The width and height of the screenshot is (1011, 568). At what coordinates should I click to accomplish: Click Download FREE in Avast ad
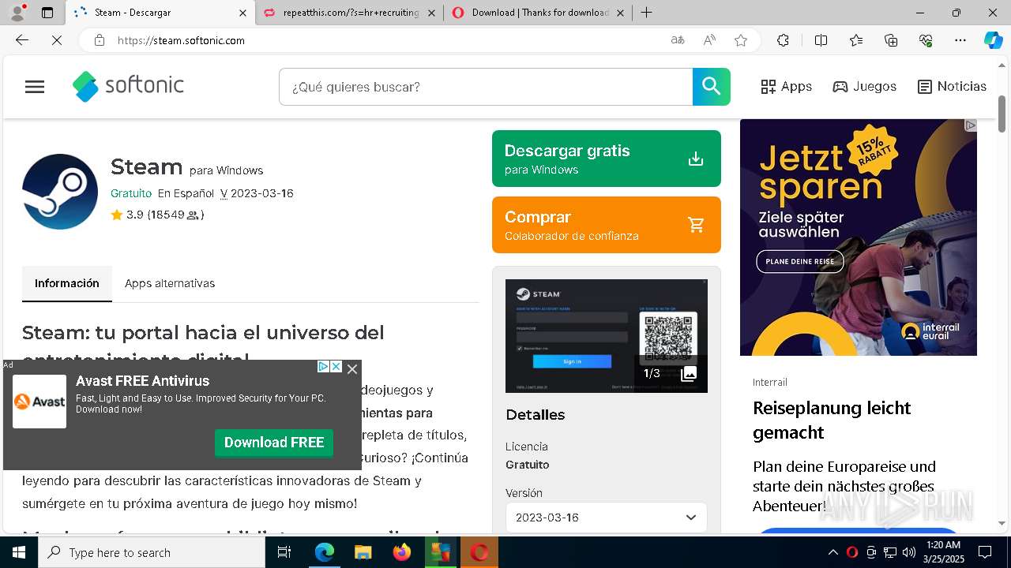[x=274, y=443]
